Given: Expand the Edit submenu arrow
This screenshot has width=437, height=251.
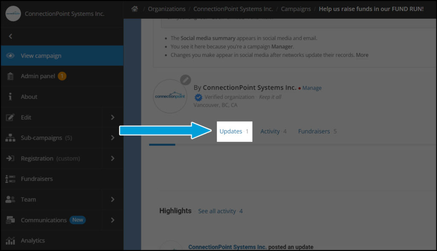Looking at the screenshot, I should (x=113, y=117).
